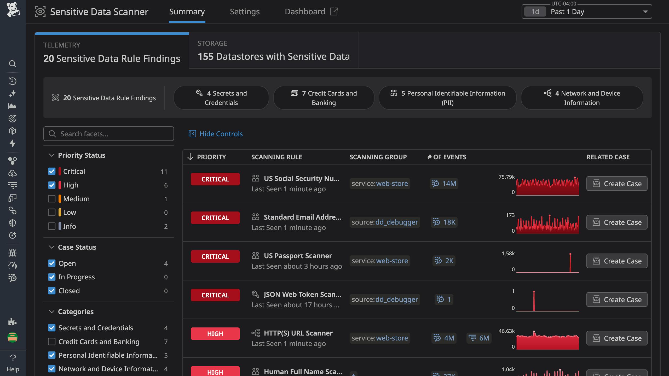Open the Integrations puzzle-piece icon
This screenshot has height=376, width=669.
[13, 322]
